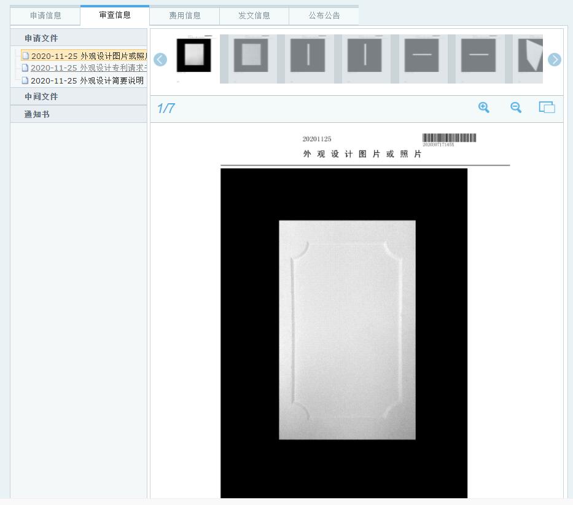The width and height of the screenshot is (573, 505).
Task: Select the last partially visible thumbnail
Action: pos(529,56)
